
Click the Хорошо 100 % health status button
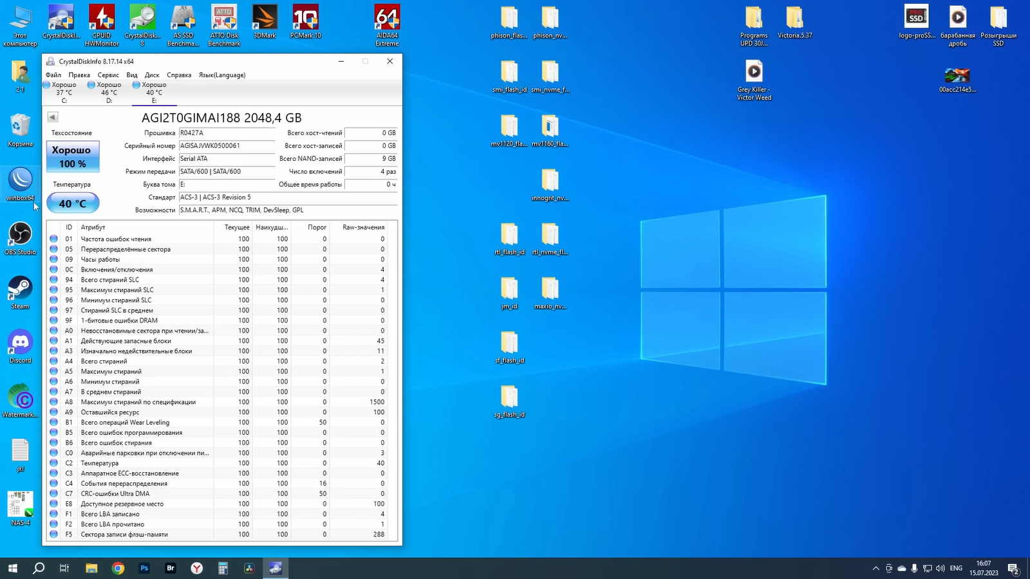(73, 157)
